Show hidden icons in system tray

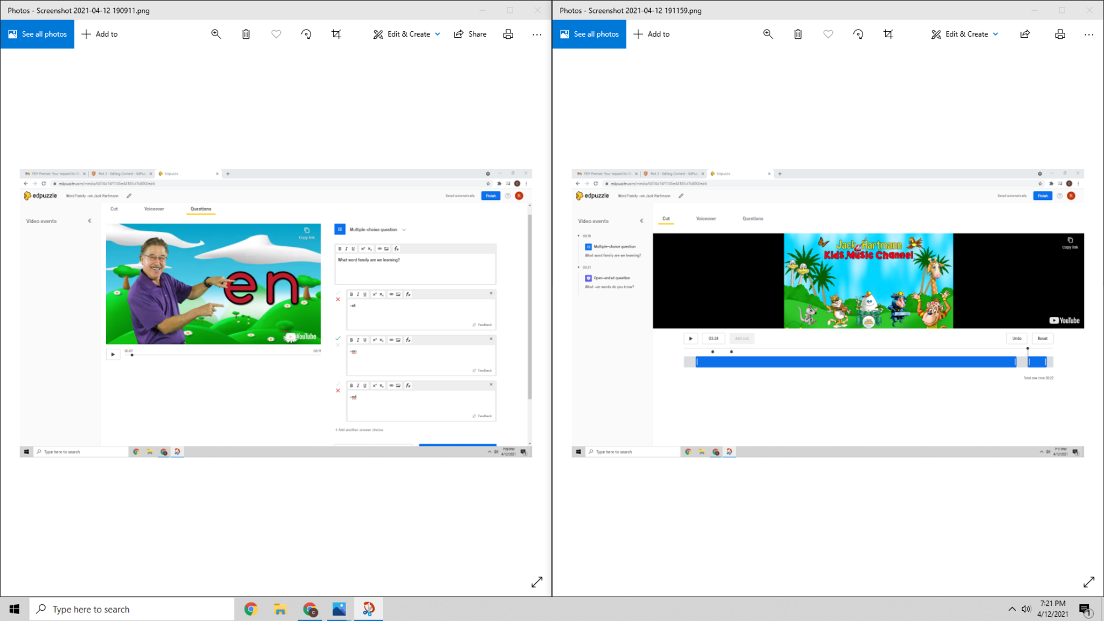(1012, 609)
